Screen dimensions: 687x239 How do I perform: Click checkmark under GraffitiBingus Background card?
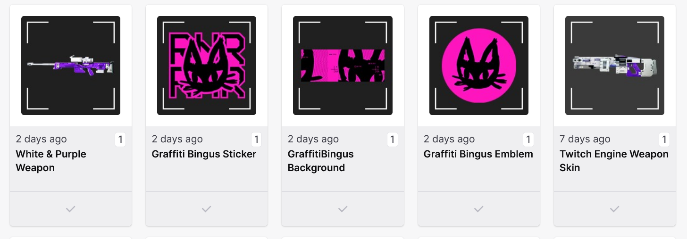tap(343, 209)
